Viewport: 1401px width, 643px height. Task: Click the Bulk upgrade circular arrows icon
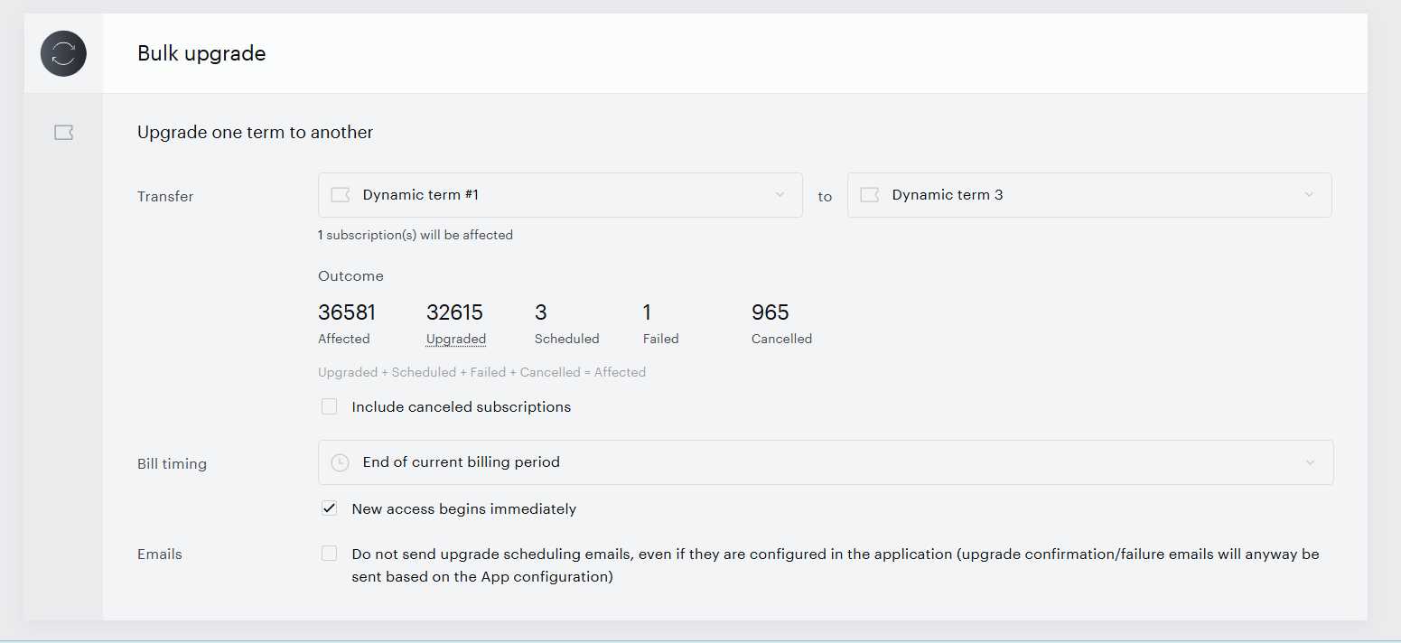63,53
